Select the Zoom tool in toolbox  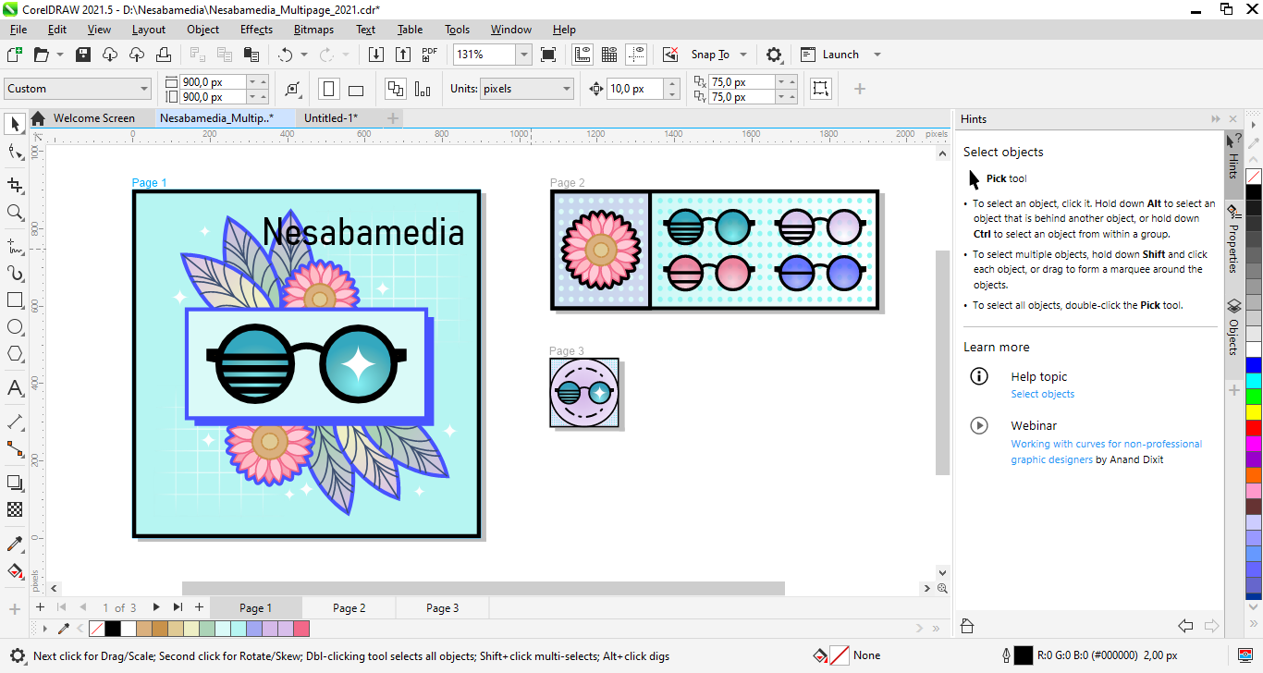pyautogui.click(x=15, y=213)
